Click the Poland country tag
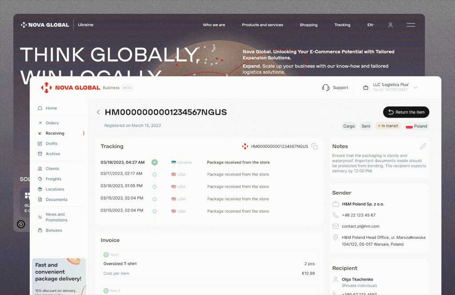The image size is (455, 295). tap(416, 126)
